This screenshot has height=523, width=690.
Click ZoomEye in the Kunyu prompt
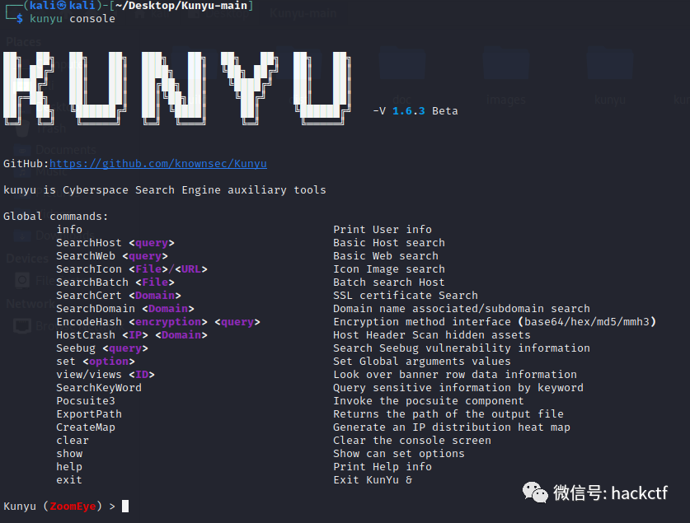[73, 506]
